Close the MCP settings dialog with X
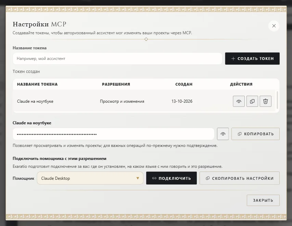 (x=274, y=26)
